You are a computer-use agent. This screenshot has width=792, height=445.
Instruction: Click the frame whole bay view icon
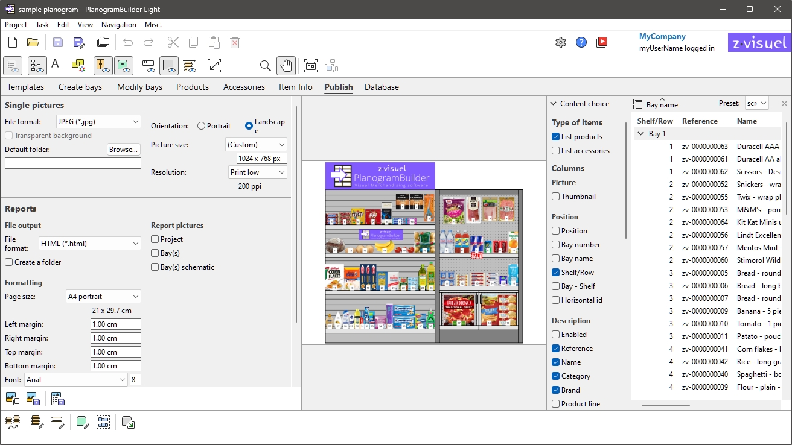310,65
